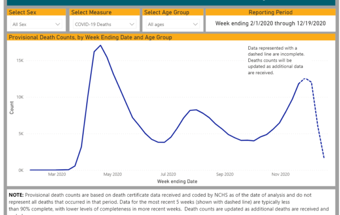Viewport: 340px width, 215px height.
Task: Select the COVID-19 Deaths field text
Action: point(93,24)
